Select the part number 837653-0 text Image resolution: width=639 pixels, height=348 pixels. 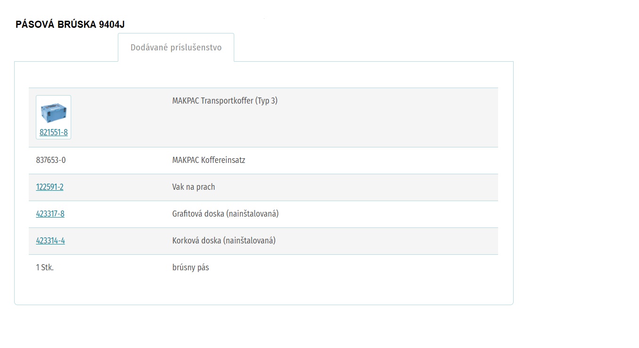[x=51, y=160]
